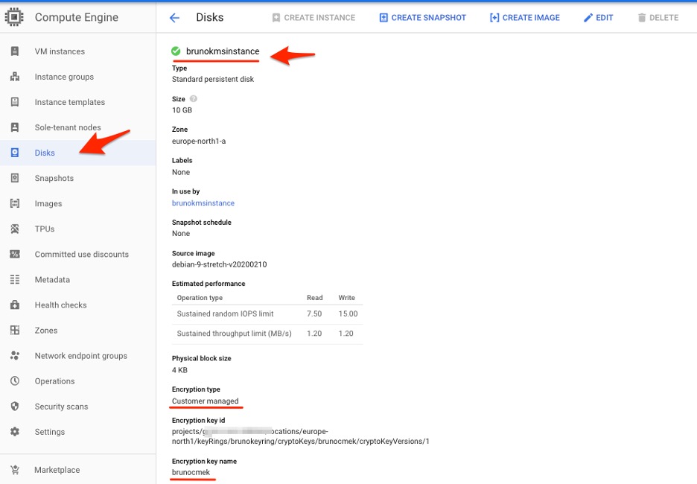The width and height of the screenshot is (697, 484).
Task: Click the Security scans shield icon
Action: 15,406
